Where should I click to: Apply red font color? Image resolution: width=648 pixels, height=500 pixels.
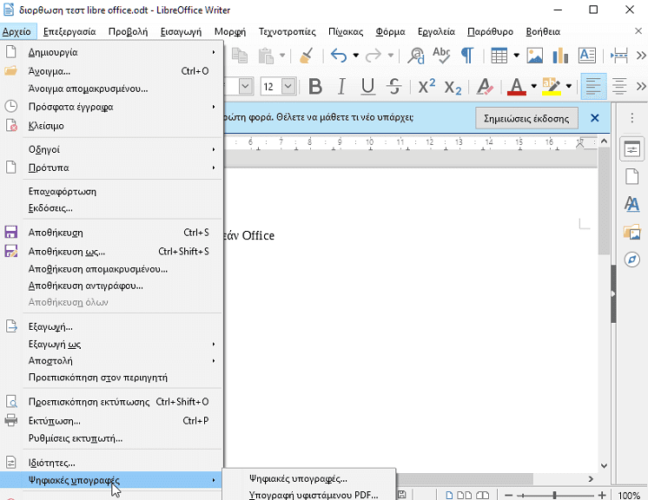click(x=516, y=87)
